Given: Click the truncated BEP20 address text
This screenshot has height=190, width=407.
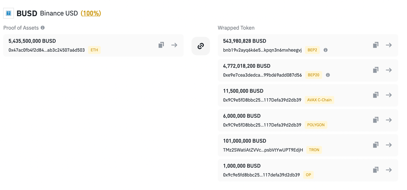Looking at the screenshot, I should pos(262,75).
